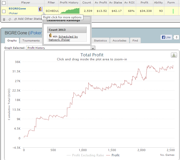
Task: Toggle Profit Excluding Rake legend item
Action: tap(85, 155)
